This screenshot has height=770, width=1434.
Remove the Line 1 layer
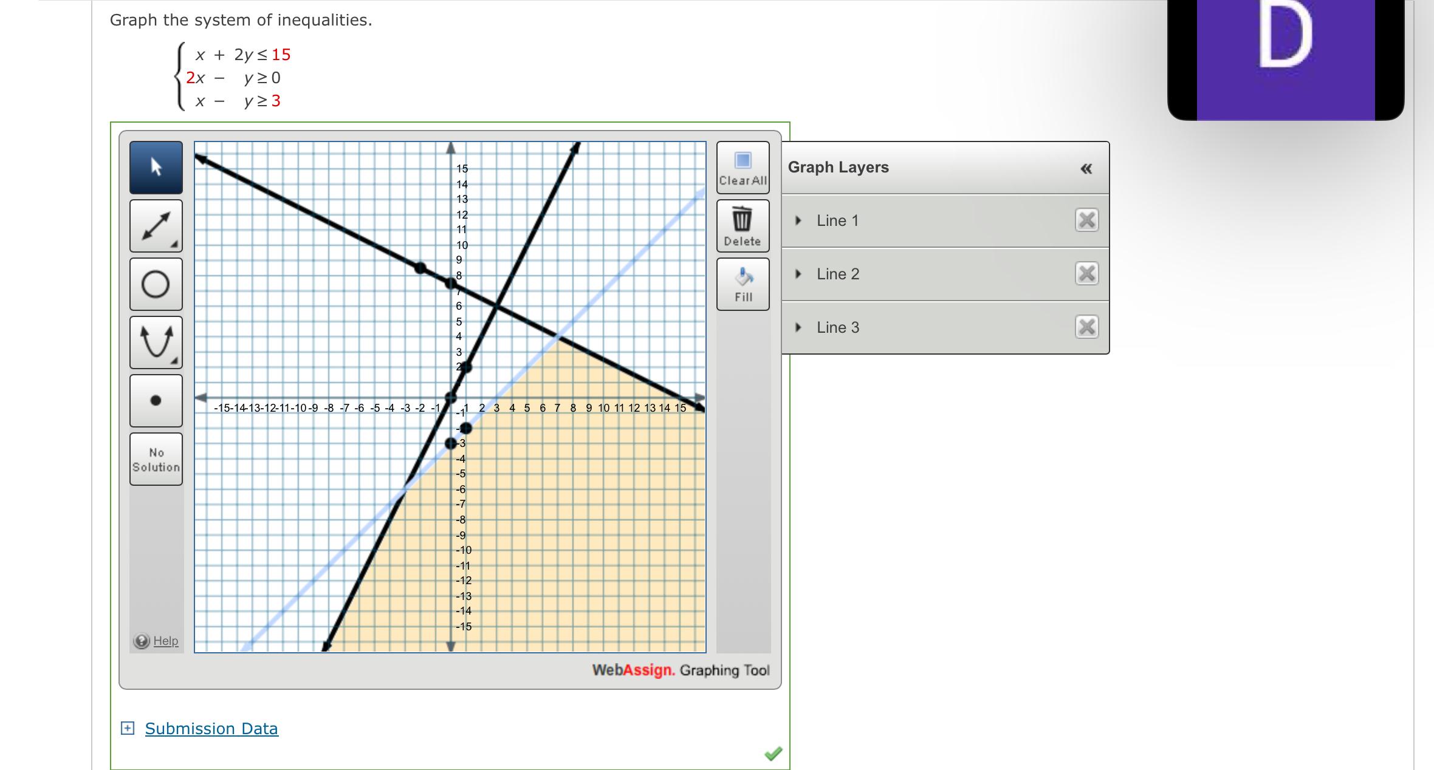1085,220
